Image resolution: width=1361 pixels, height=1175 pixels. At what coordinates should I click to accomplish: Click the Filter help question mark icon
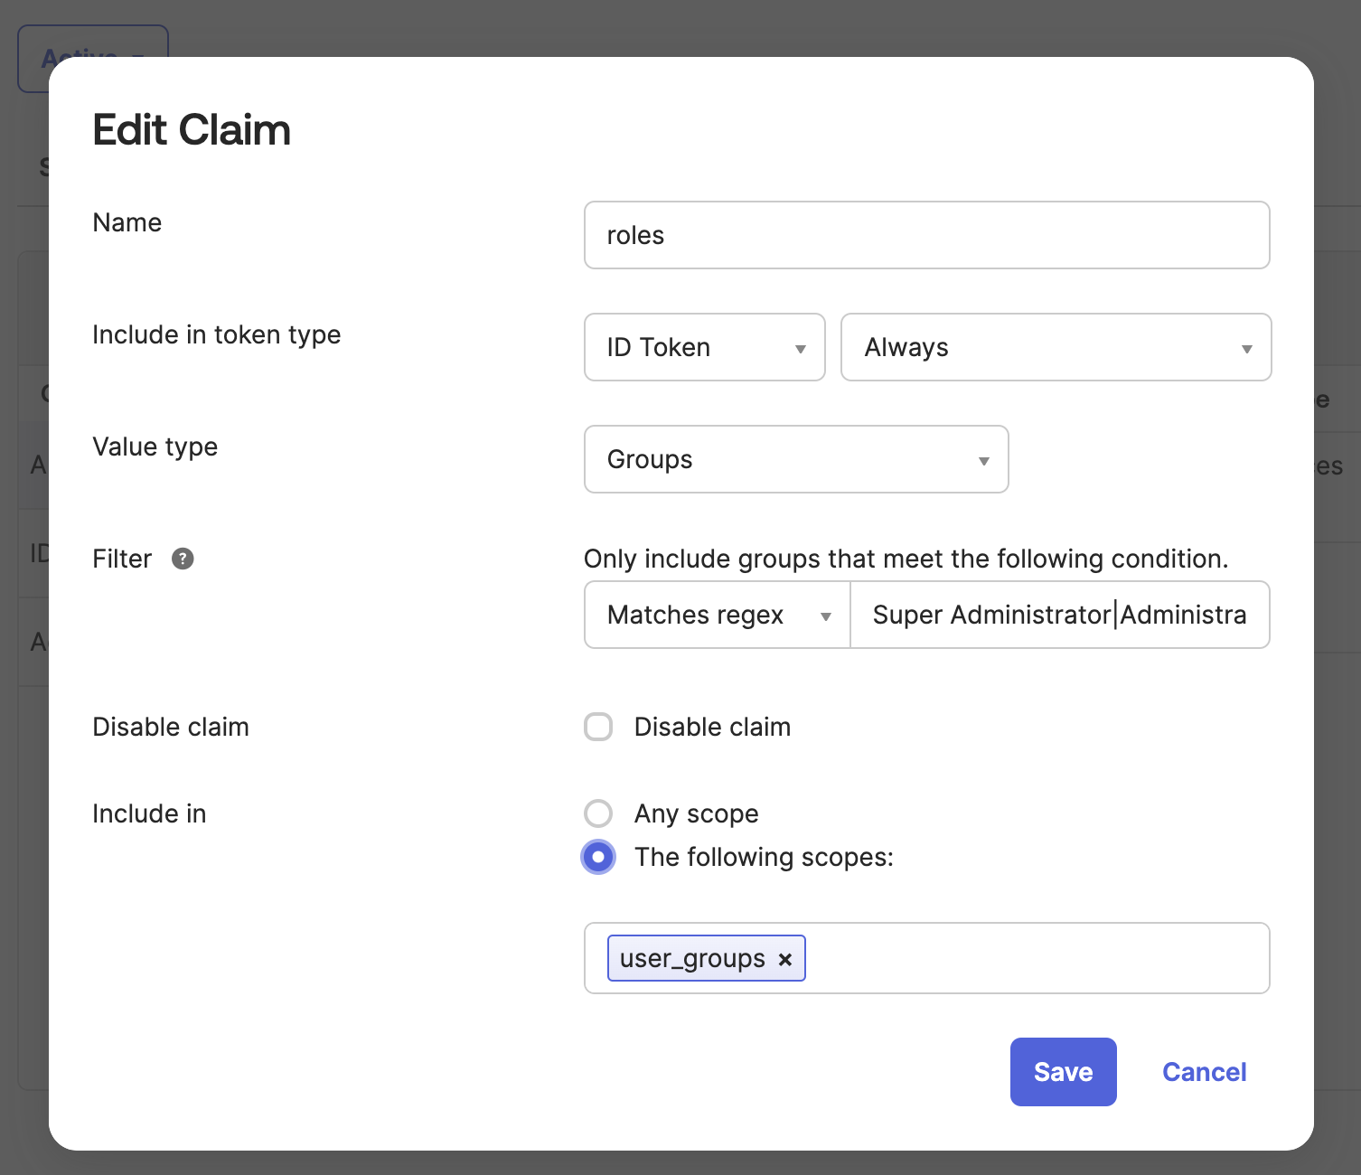point(183,559)
